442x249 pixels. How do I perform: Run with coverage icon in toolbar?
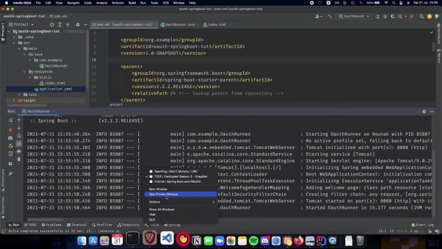tap(393, 17)
